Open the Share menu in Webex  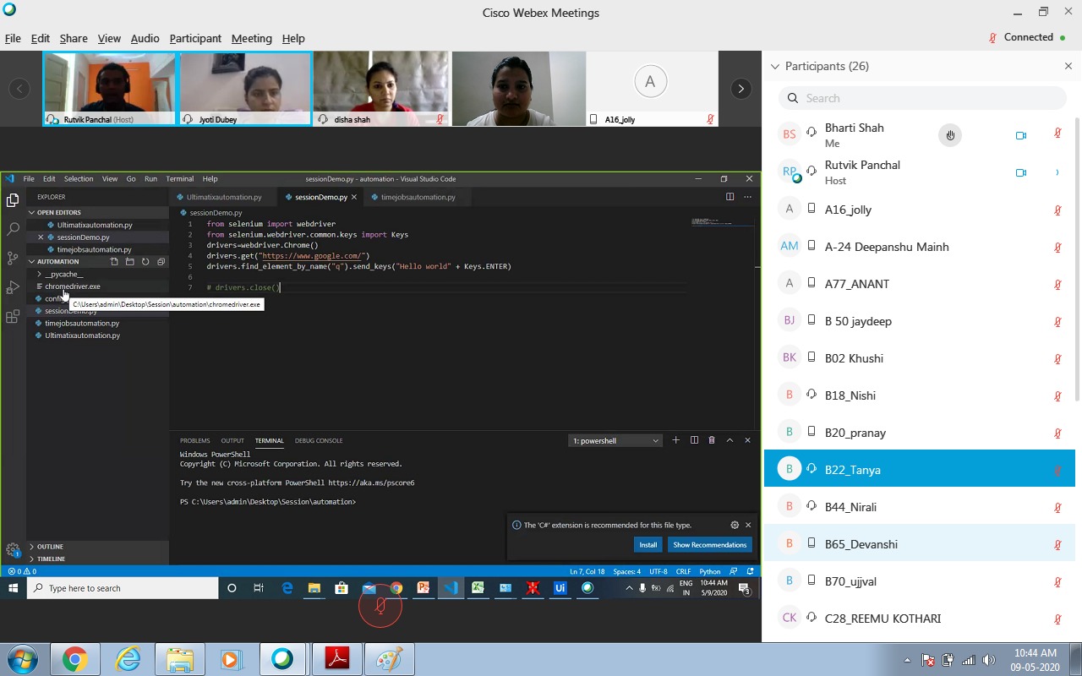(74, 38)
